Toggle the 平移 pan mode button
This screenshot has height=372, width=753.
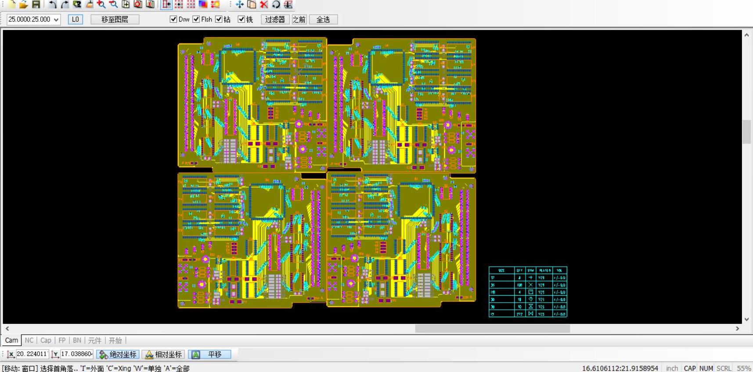click(x=209, y=354)
